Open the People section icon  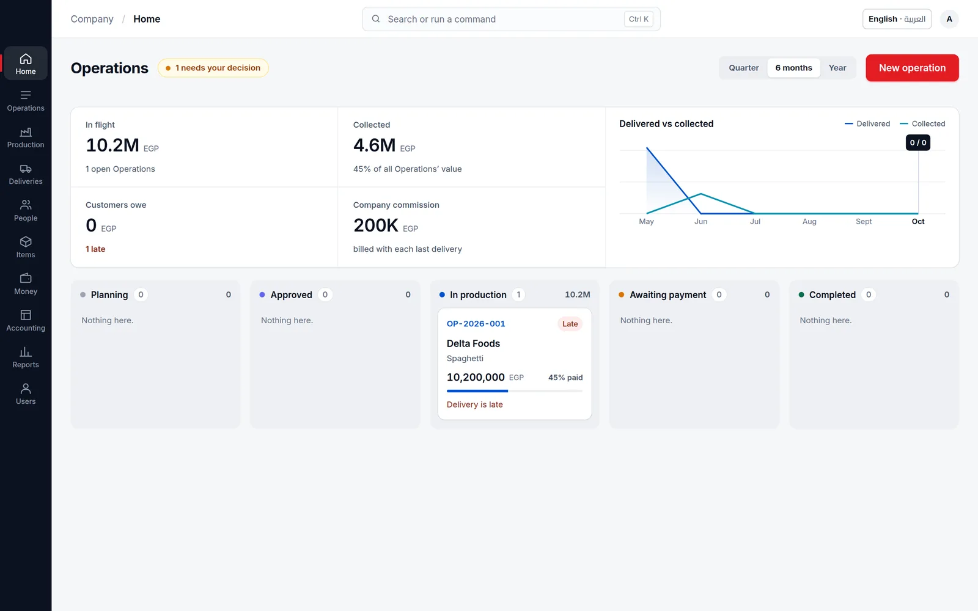click(x=26, y=205)
